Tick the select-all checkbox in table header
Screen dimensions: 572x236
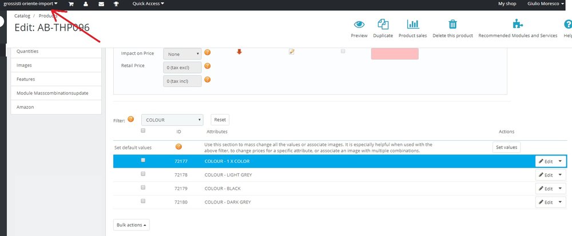tap(143, 130)
